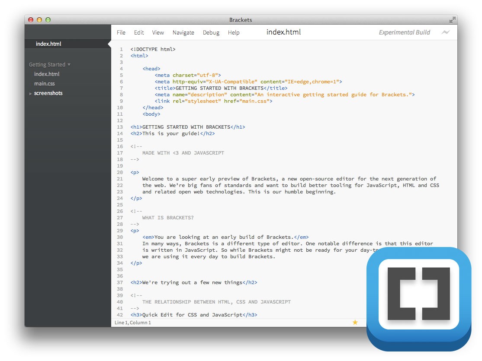Click the Experimental Build label
Image resolution: width=482 pixels, height=361 pixels.
[x=404, y=32]
